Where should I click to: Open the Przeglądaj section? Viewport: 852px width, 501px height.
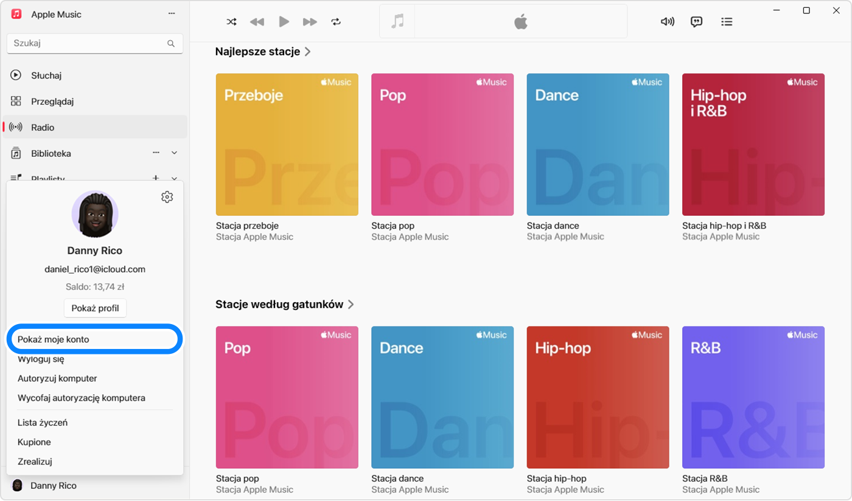[95, 102]
